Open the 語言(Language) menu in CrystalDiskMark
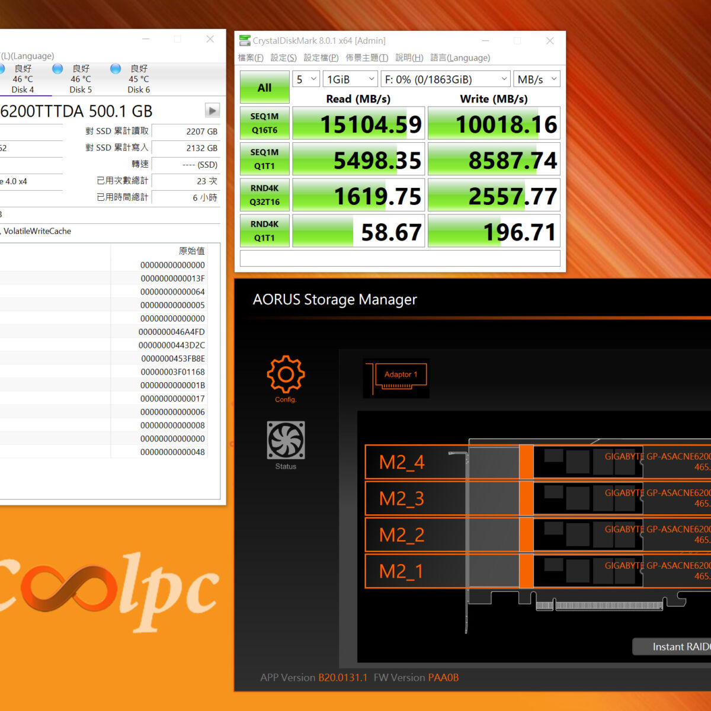711x711 pixels. click(460, 57)
